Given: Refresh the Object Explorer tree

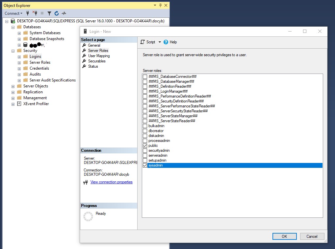Looking at the screenshot, I should pos(56,13).
